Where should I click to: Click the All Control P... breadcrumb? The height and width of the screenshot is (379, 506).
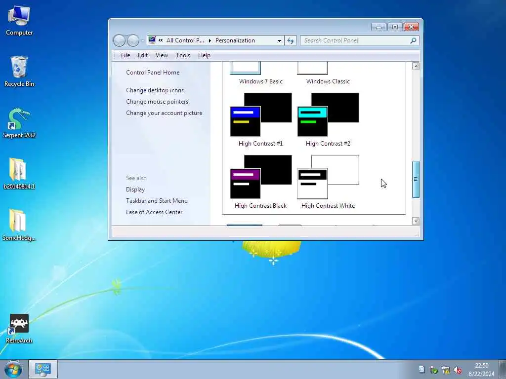(185, 40)
